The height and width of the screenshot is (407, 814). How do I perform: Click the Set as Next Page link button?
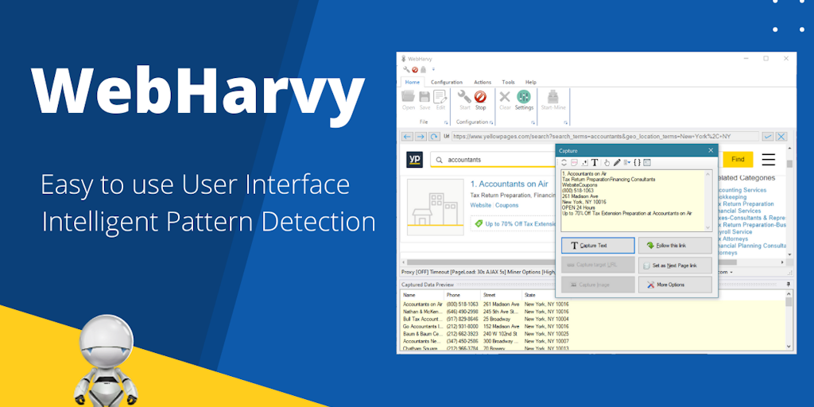click(x=675, y=266)
